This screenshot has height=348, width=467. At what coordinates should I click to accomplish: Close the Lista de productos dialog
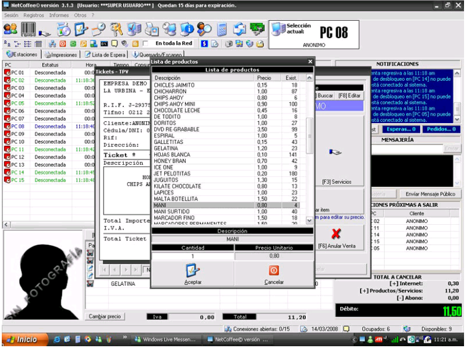coord(310,62)
